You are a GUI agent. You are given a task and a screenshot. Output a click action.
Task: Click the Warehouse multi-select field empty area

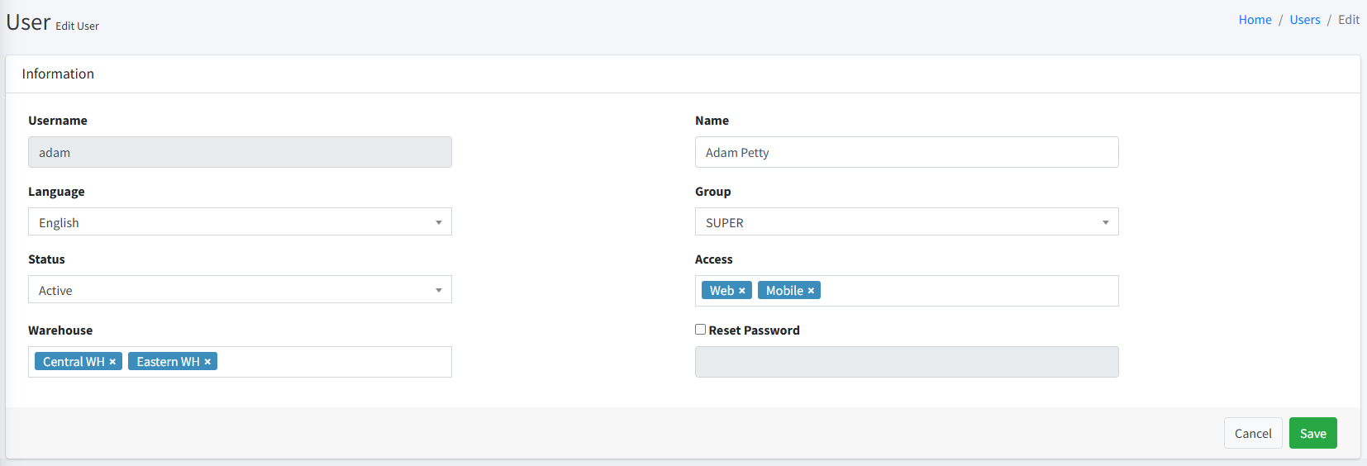tap(331, 362)
